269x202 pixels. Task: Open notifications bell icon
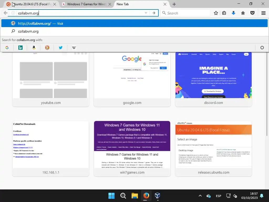tap(262, 196)
